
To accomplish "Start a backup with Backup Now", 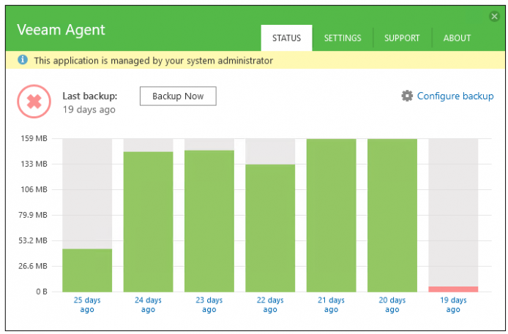I will tap(178, 96).
